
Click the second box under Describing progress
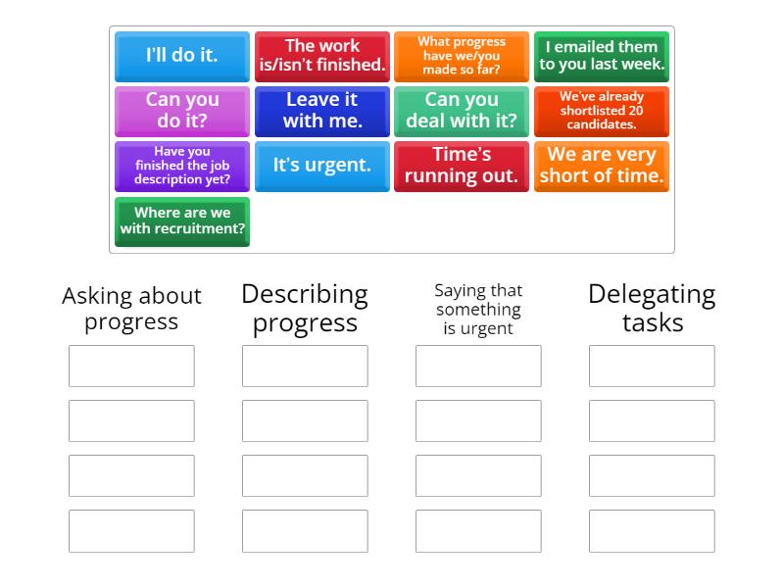tap(305, 420)
